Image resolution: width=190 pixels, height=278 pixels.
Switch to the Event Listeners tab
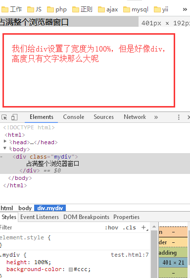point(40,217)
